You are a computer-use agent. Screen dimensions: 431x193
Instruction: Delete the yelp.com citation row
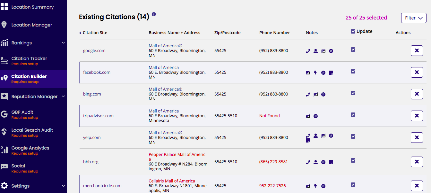pos(417,137)
